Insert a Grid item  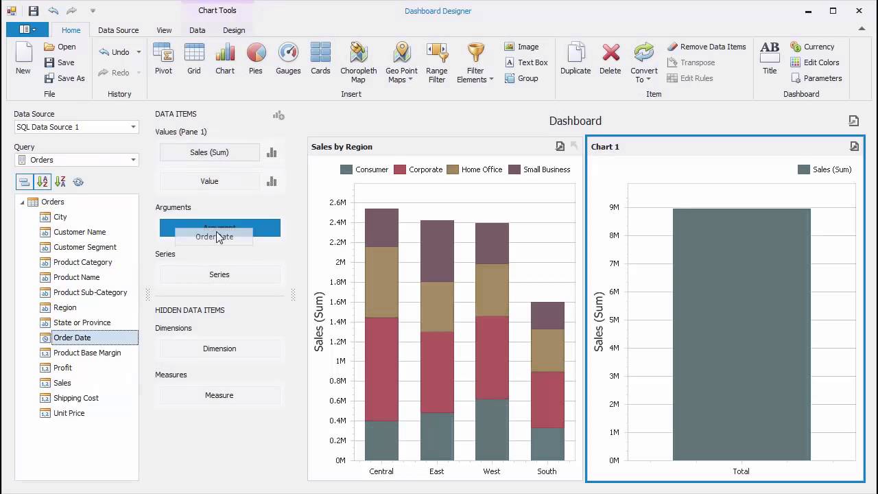click(194, 59)
